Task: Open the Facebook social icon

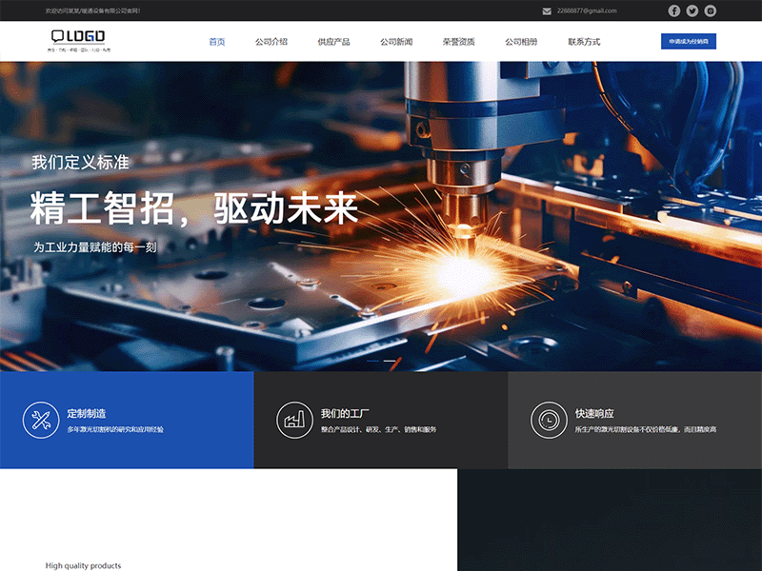Action: pos(672,11)
